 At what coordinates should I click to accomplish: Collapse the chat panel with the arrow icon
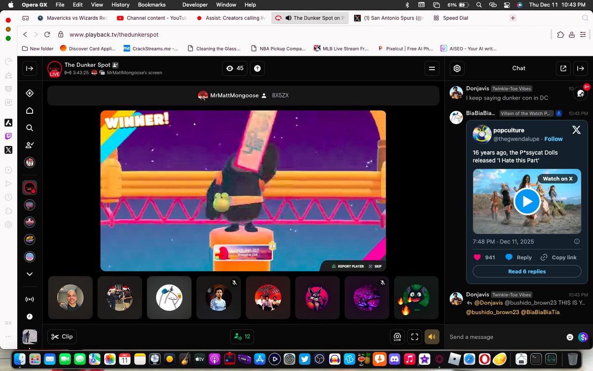(x=580, y=68)
